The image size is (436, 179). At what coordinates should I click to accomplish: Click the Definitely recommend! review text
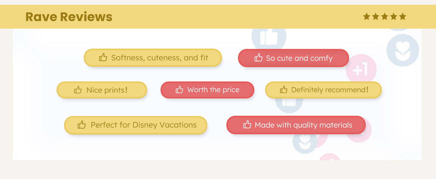pos(330,90)
